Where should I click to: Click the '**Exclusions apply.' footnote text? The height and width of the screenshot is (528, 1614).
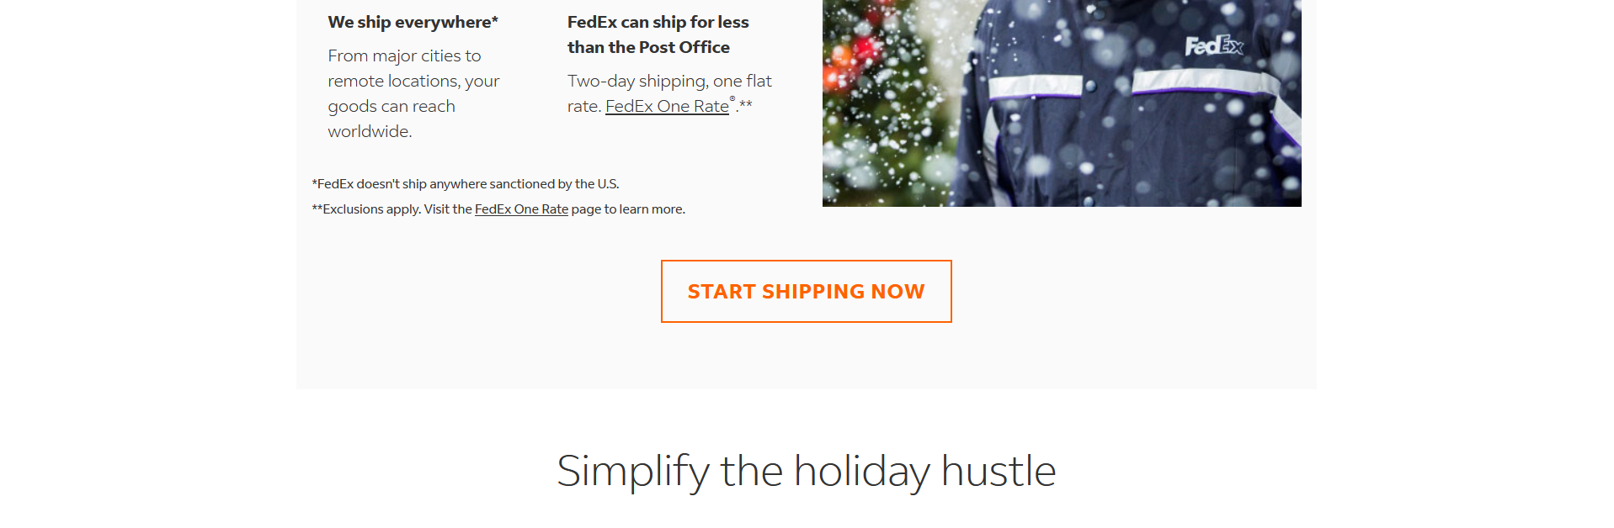click(367, 209)
